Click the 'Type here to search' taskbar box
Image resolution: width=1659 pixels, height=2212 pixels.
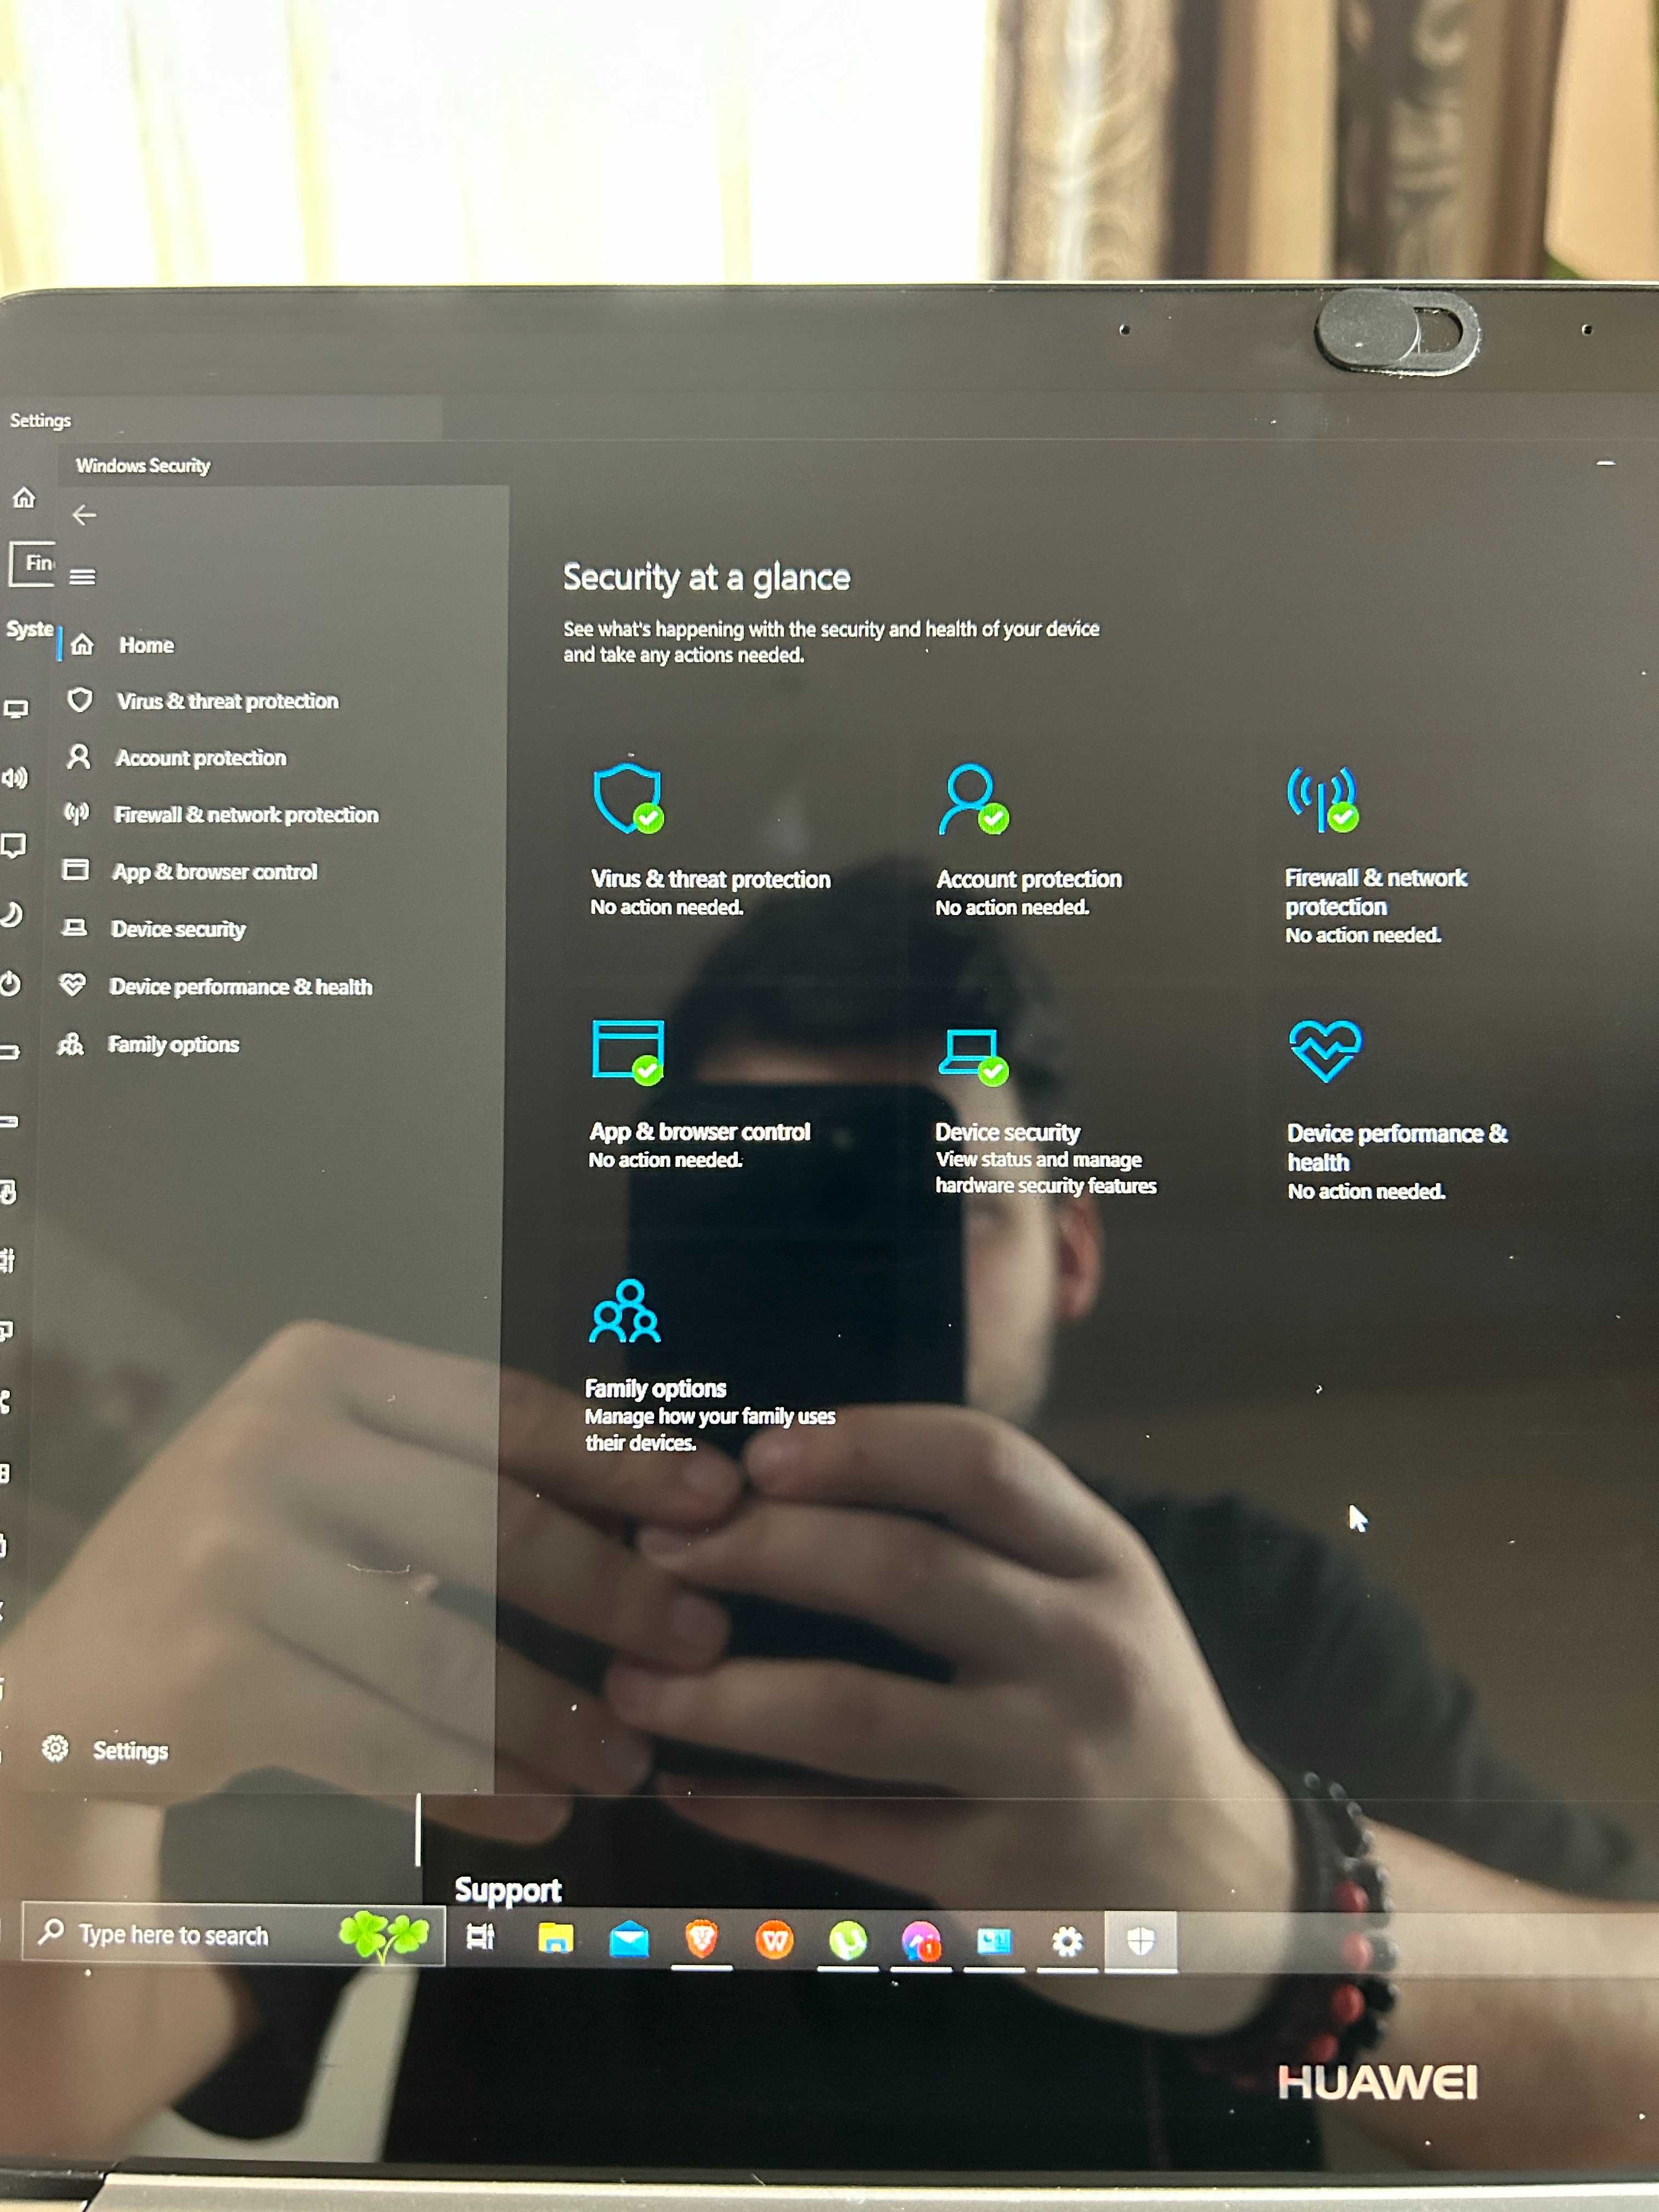233,1935
